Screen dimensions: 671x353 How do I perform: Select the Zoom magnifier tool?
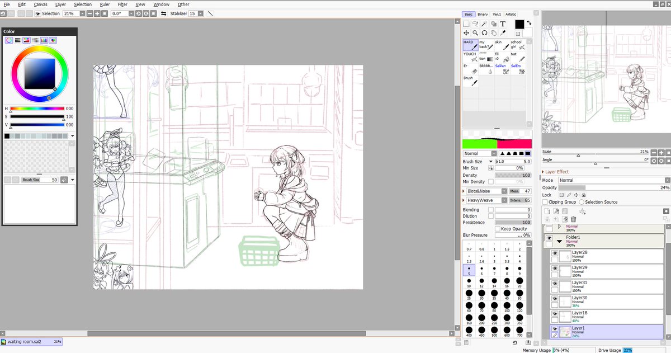point(475,33)
